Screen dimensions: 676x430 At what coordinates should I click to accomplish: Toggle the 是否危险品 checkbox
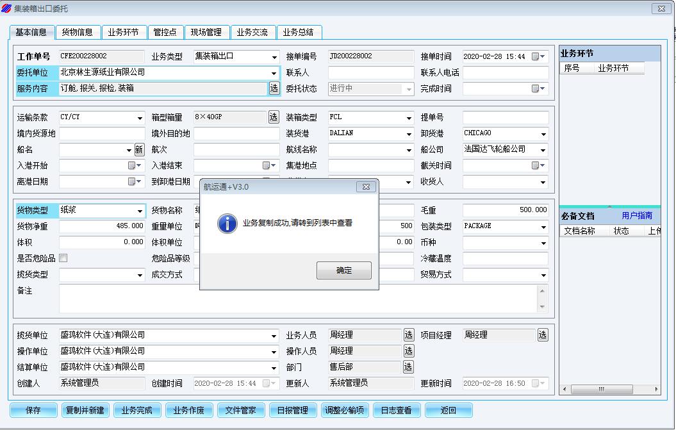pos(63,258)
